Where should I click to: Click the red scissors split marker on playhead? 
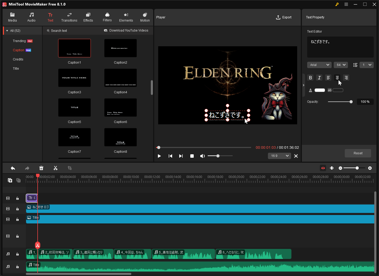pos(38,245)
